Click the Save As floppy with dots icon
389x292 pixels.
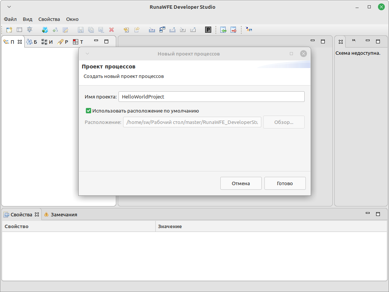(101, 30)
